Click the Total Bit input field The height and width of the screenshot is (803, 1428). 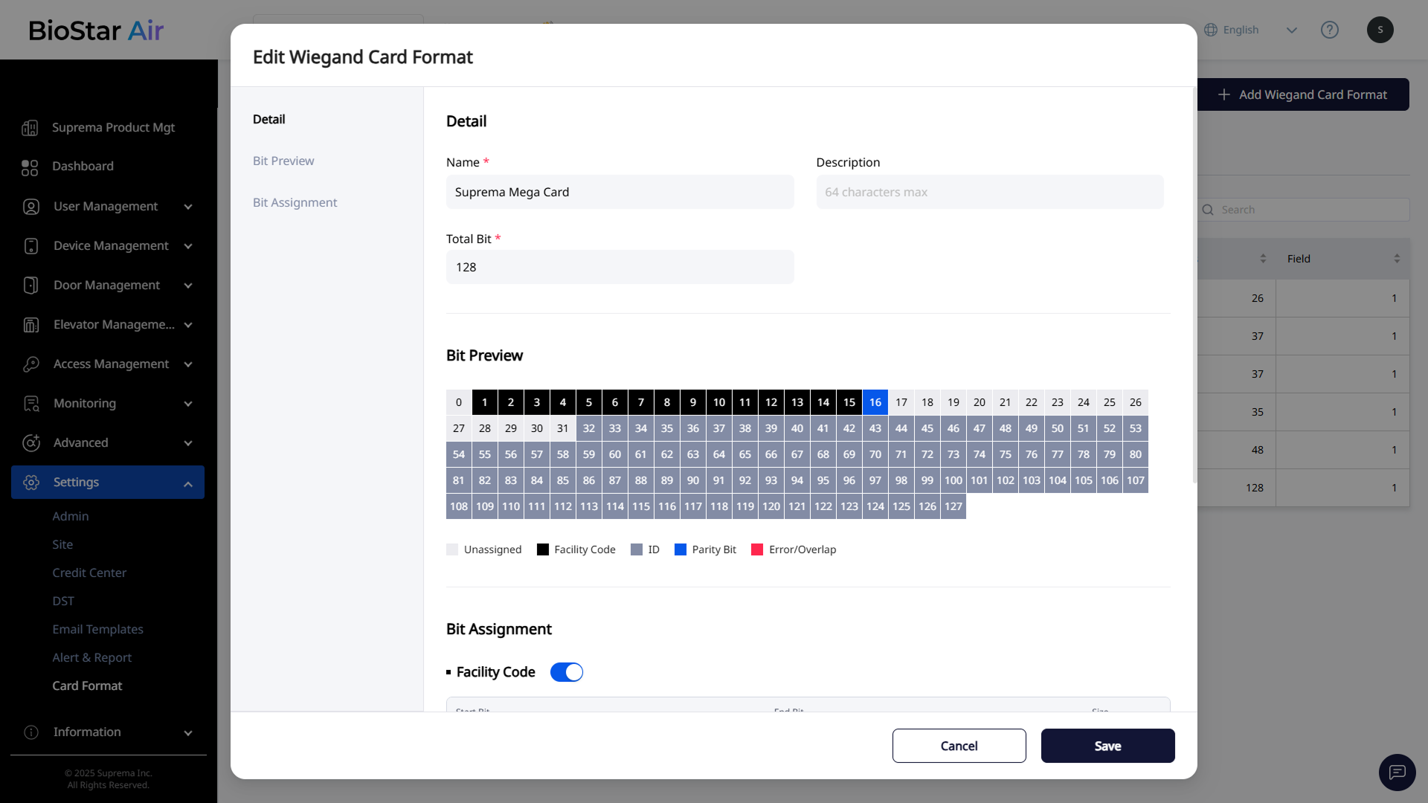coord(620,267)
